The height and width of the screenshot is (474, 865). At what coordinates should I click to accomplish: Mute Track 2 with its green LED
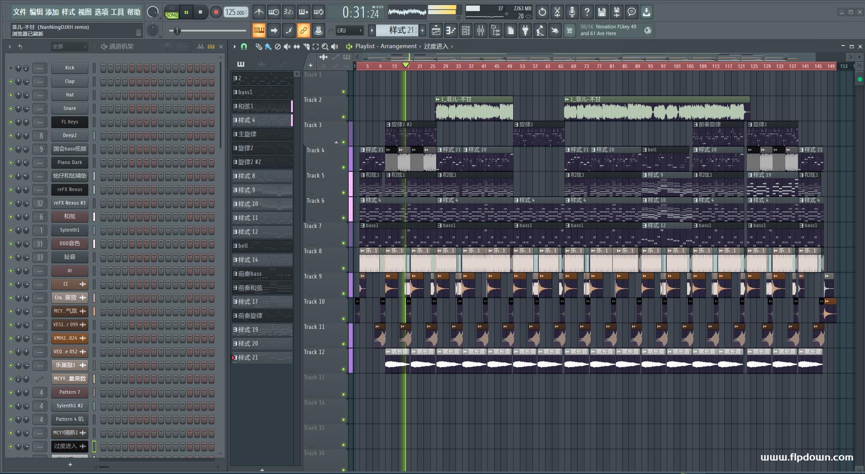(343, 117)
